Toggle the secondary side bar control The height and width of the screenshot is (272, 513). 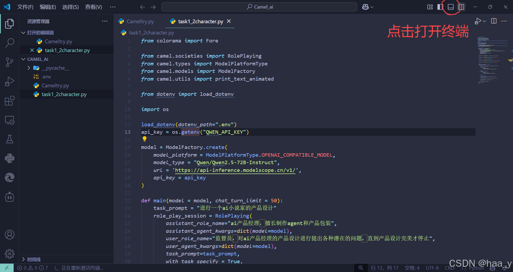click(461, 7)
